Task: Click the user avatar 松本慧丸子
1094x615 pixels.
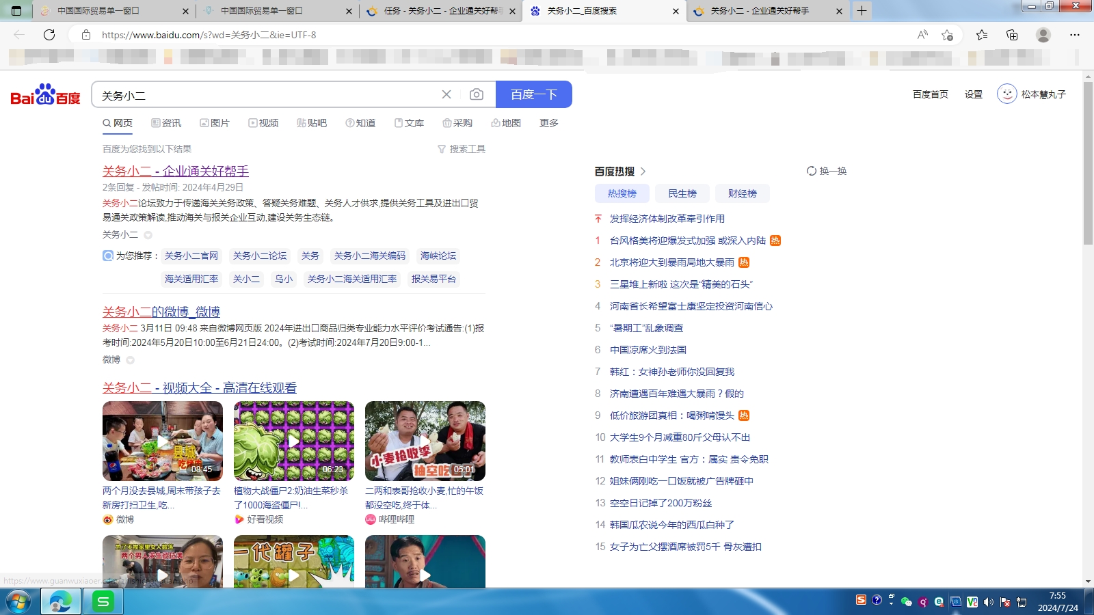Action: (x=1006, y=94)
